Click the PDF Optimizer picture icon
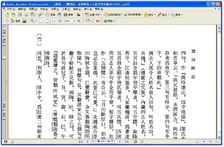 tap(78, 15)
